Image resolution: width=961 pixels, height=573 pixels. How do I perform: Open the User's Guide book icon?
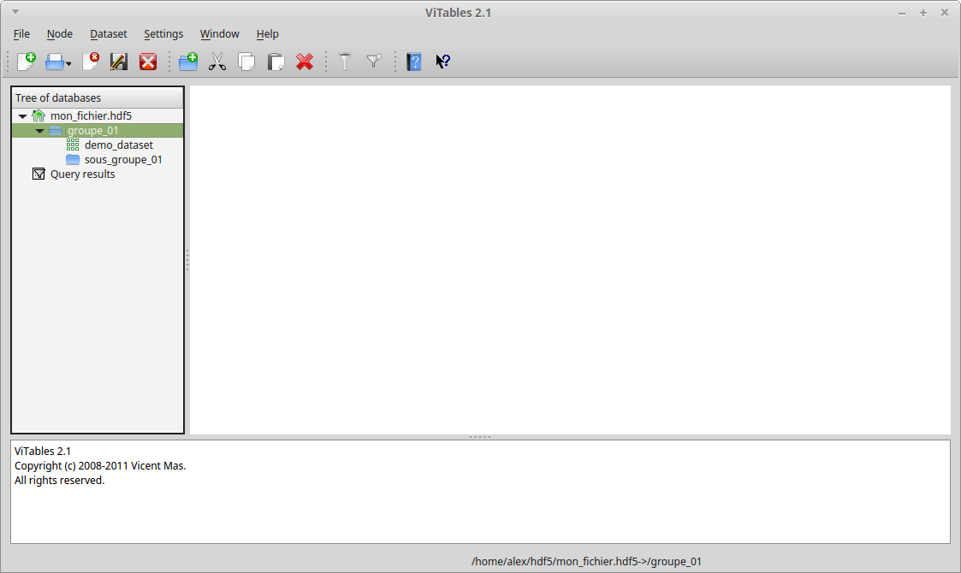414,62
